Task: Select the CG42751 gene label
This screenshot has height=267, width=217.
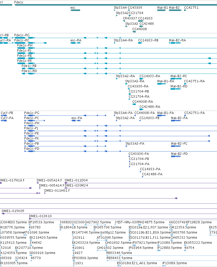Action: point(191,8)
